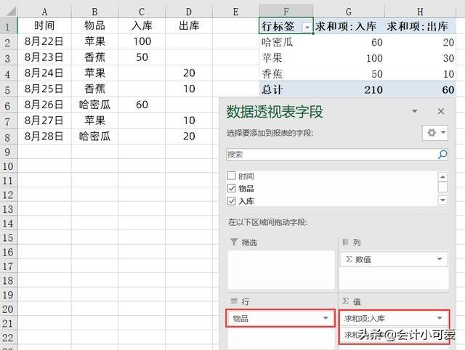Viewport: 465px width, 350px height.
Task: Click pivot header 求和项:入库
Action: coord(349,26)
